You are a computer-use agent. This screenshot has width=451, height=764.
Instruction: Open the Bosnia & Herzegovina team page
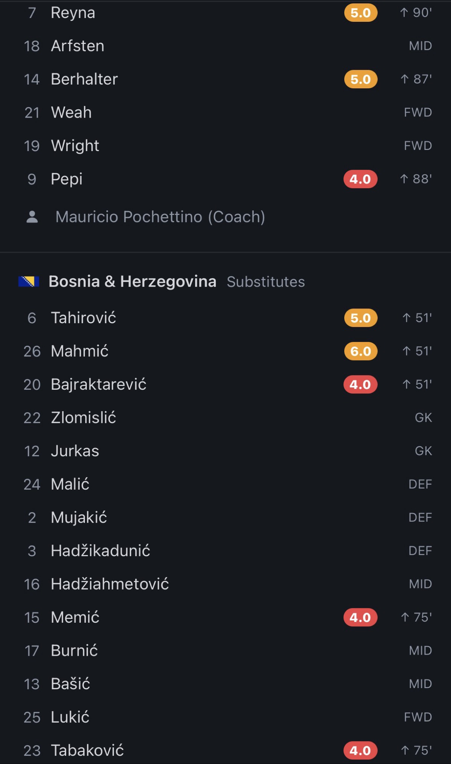pyautogui.click(x=132, y=281)
